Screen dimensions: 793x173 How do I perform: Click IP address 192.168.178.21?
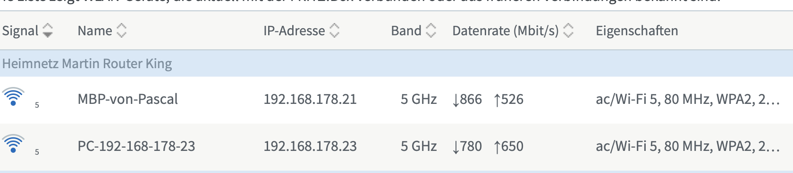tap(310, 99)
